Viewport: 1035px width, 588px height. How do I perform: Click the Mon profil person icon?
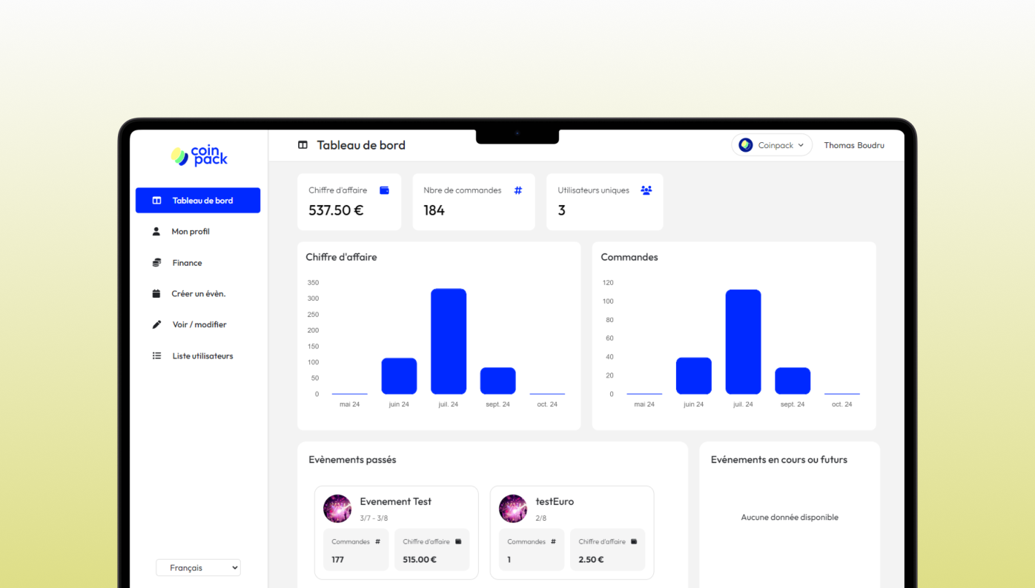pos(156,232)
